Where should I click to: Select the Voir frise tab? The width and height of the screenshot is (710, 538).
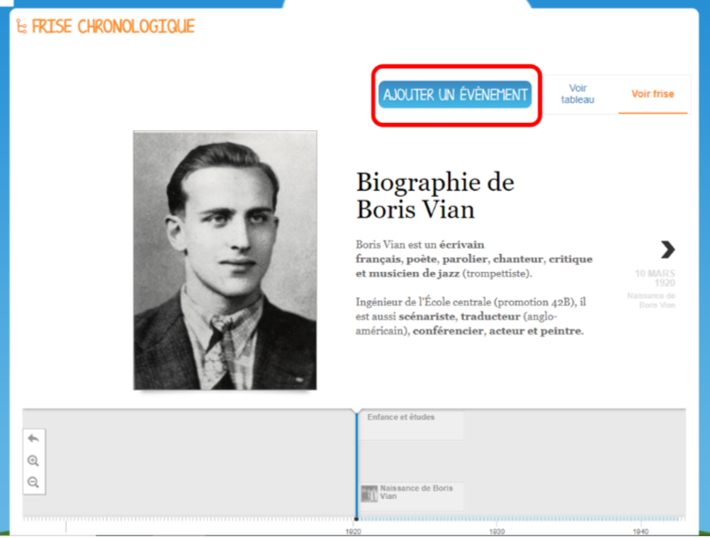pos(652,94)
